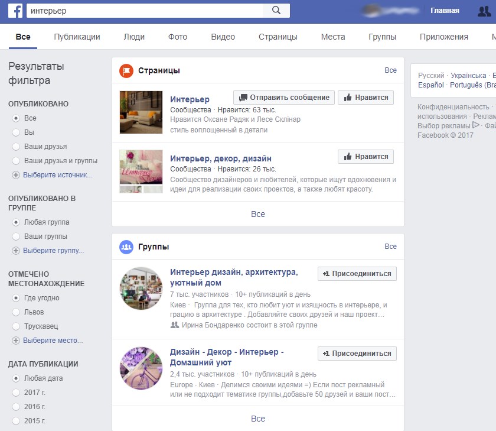This screenshot has width=496, height=431.
Task: Click plus icon beside Выберите место
Action: click(x=15, y=341)
